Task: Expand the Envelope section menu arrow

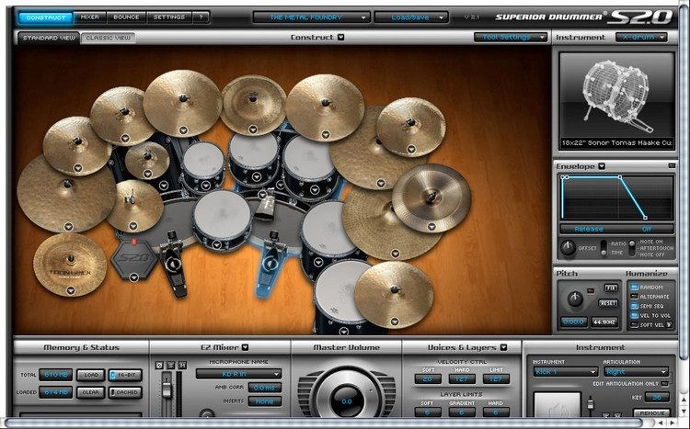Action: click(x=602, y=166)
